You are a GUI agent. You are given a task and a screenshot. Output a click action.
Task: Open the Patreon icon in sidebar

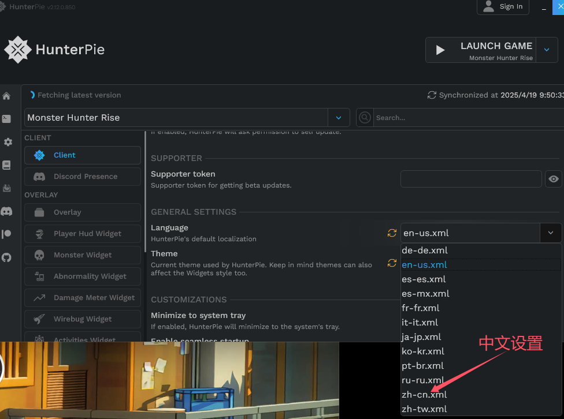pos(6,234)
